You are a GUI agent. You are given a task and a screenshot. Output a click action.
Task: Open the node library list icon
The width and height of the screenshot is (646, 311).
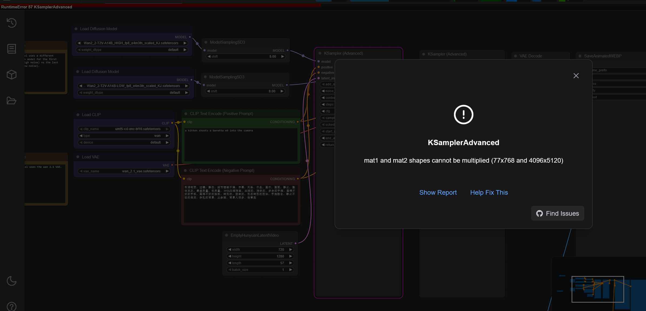pyautogui.click(x=12, y=49)
